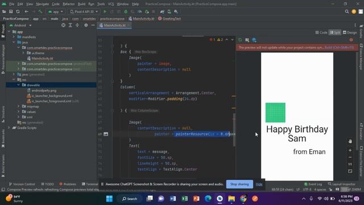Hide the Project panel with minus icon
Screen dimensions: 364x205
[x=93, y=25]
